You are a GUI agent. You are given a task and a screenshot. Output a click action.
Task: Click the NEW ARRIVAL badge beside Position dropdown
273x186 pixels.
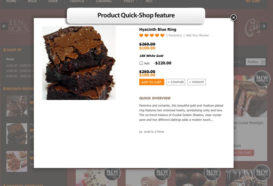(262, 78)
